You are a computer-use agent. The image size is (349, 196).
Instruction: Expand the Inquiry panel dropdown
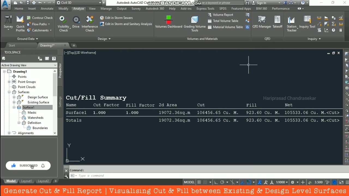[x=314, y=39]
